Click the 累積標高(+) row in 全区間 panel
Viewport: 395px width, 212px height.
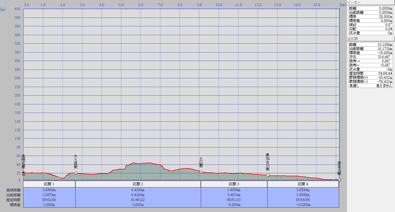click(371, 77)
